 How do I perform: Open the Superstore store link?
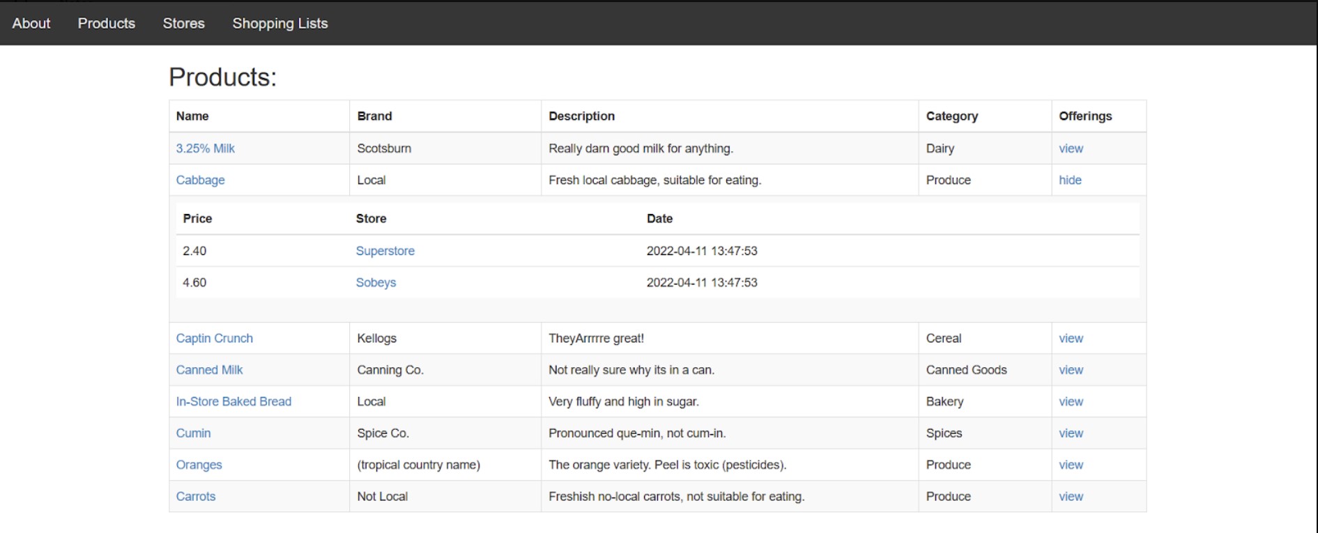(x=385, y=251)
